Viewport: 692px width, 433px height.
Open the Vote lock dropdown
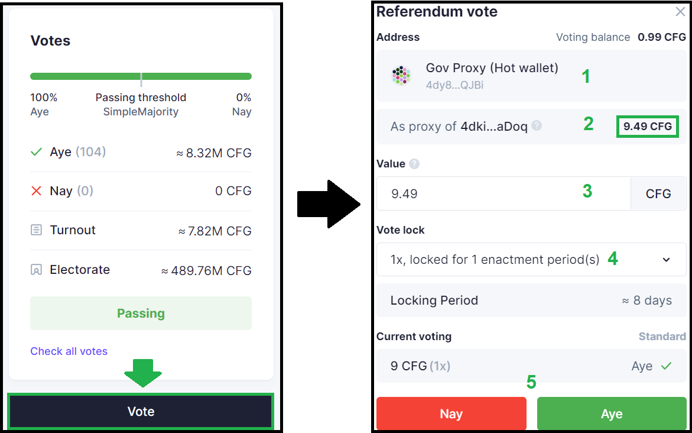pyautogui.click(x=531, y=260)
